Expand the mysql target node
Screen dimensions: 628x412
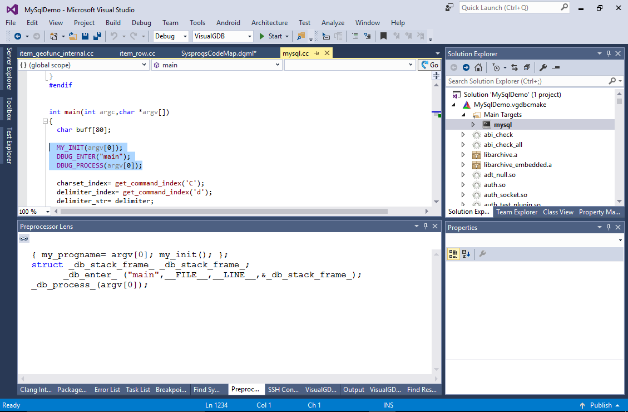[473, 125]
